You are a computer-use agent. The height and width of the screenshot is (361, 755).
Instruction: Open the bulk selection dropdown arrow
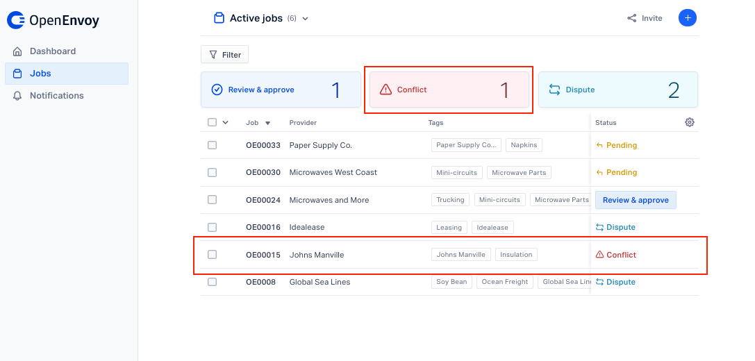pos(225,122)
